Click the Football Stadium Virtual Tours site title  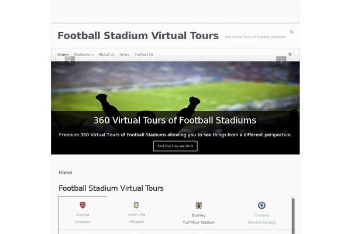(x=138, y=36)
